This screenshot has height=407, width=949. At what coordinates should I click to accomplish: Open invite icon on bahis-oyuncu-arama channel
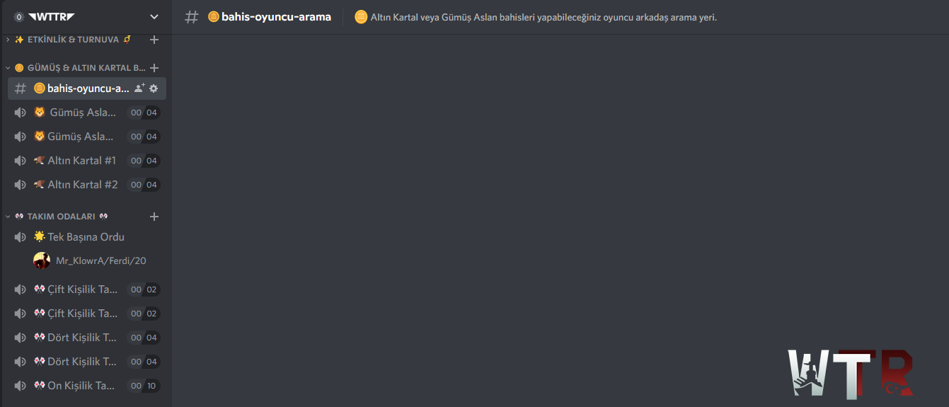(x=139, y=88)
